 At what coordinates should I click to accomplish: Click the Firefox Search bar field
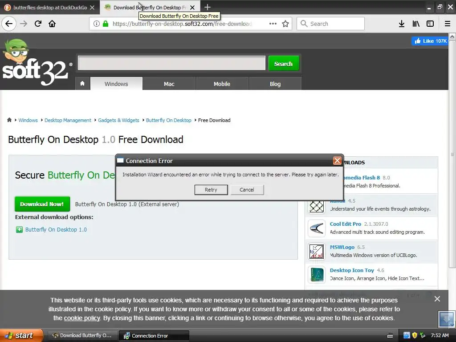point(331,24)
